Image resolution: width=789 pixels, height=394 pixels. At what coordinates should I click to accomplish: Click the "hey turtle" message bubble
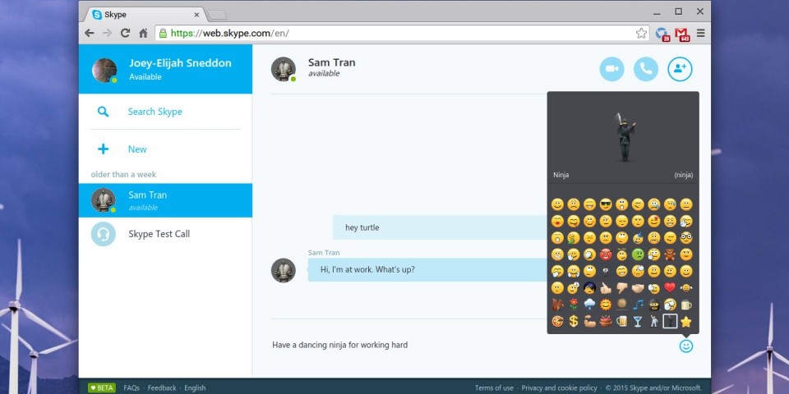[440, 227]
